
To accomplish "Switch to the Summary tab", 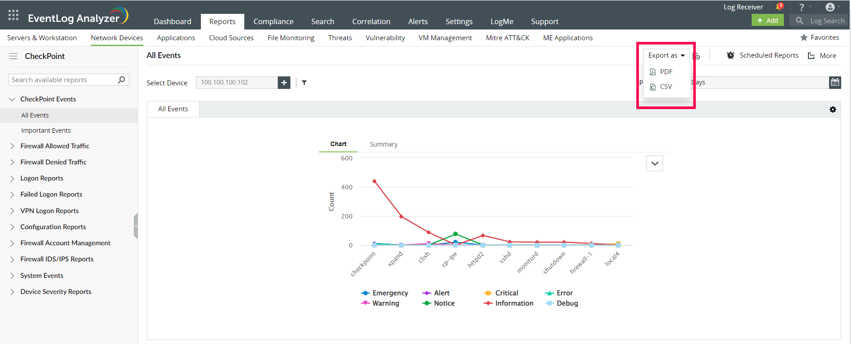I will tap(383, 144).
